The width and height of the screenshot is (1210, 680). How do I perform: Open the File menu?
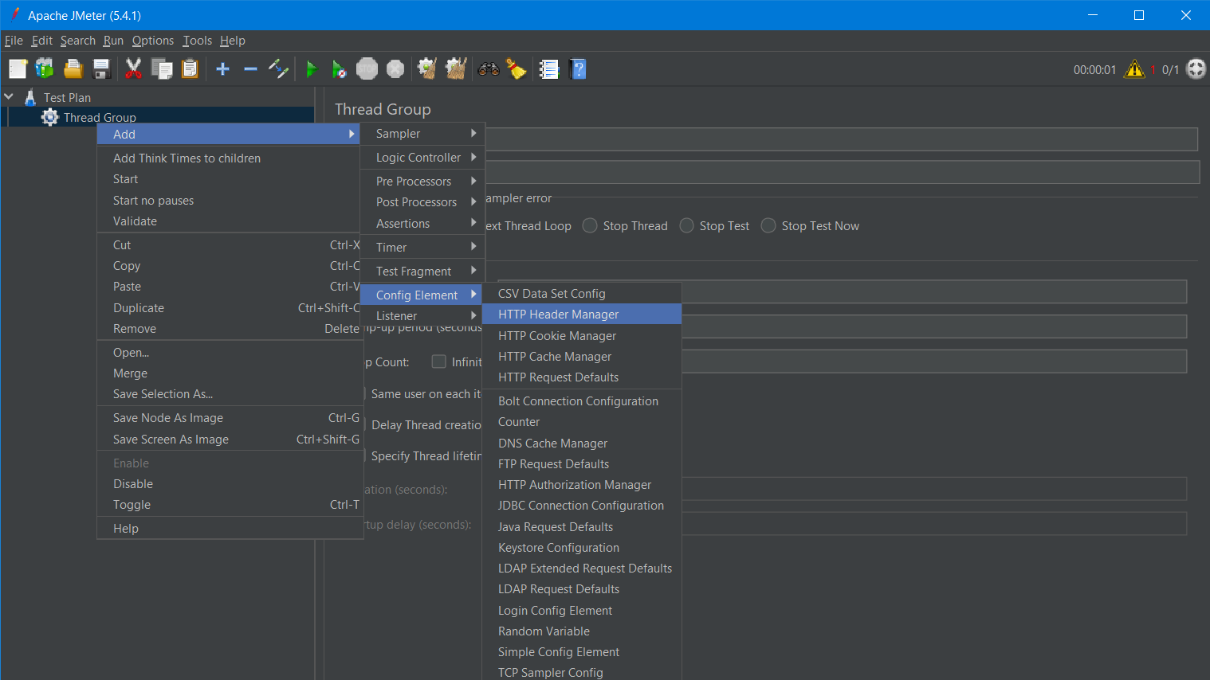tap(14, 41)
